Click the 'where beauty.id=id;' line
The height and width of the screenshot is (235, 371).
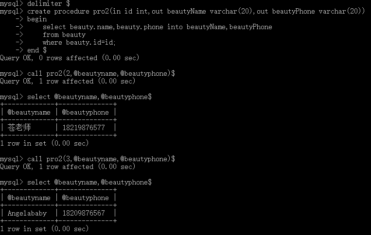[x=79, y=42]
